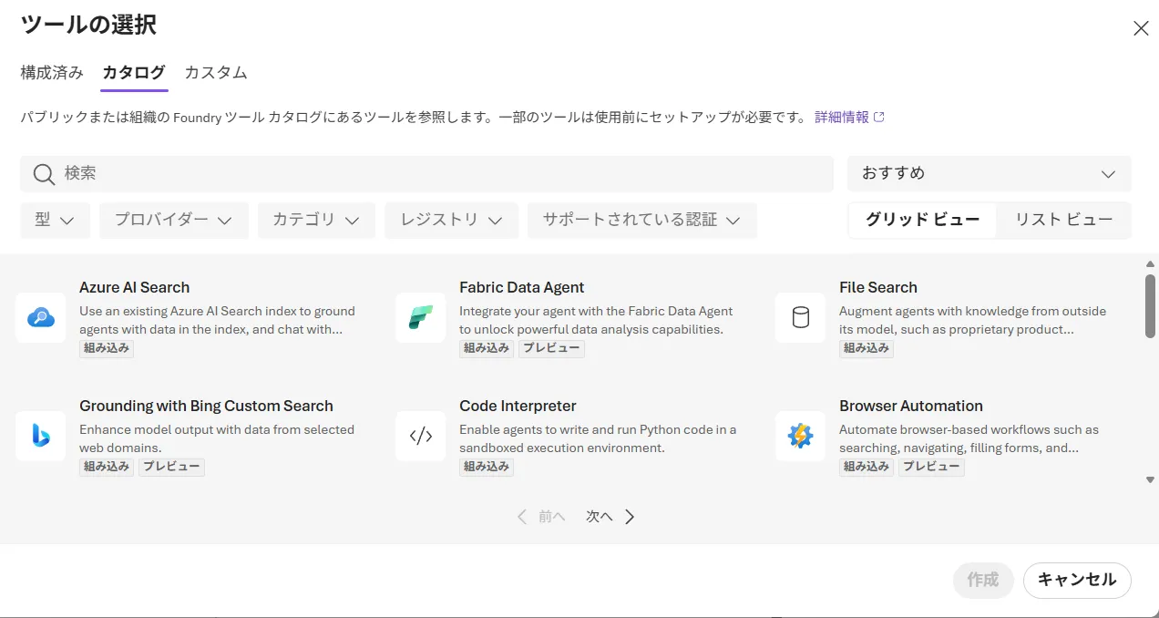
Task: Expand the カテゴリ filter dropdown
Action: click(x=316, y=220)
